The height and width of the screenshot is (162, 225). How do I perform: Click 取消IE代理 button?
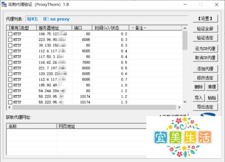(x=205, y=58)
